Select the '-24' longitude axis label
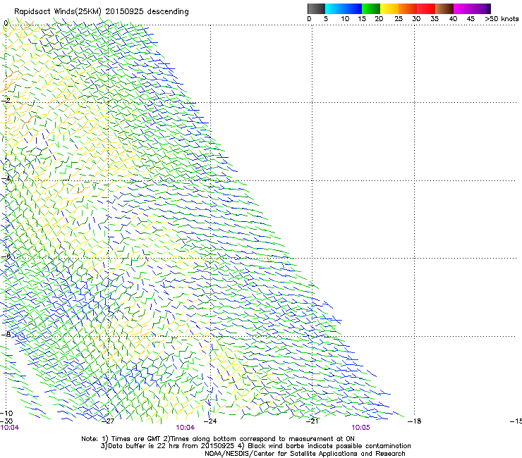Screen dimensions: 522x458 point(210,421)
